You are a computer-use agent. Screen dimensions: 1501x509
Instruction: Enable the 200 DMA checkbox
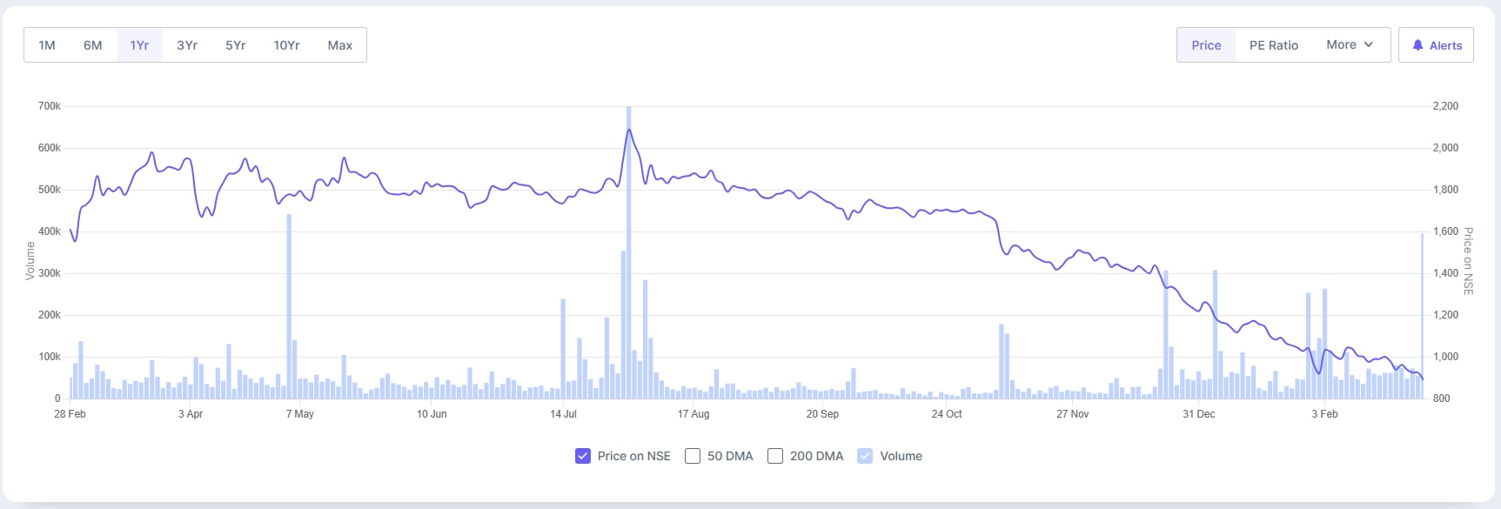click(x=775, y=456)
